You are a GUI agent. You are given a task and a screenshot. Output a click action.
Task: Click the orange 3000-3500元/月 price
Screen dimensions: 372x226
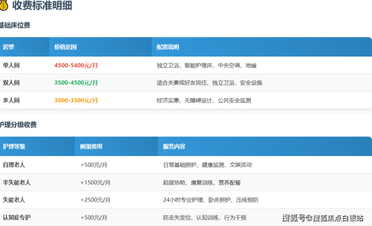click(x=76, y=100)
